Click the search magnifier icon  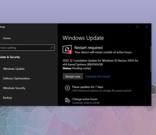51,48
